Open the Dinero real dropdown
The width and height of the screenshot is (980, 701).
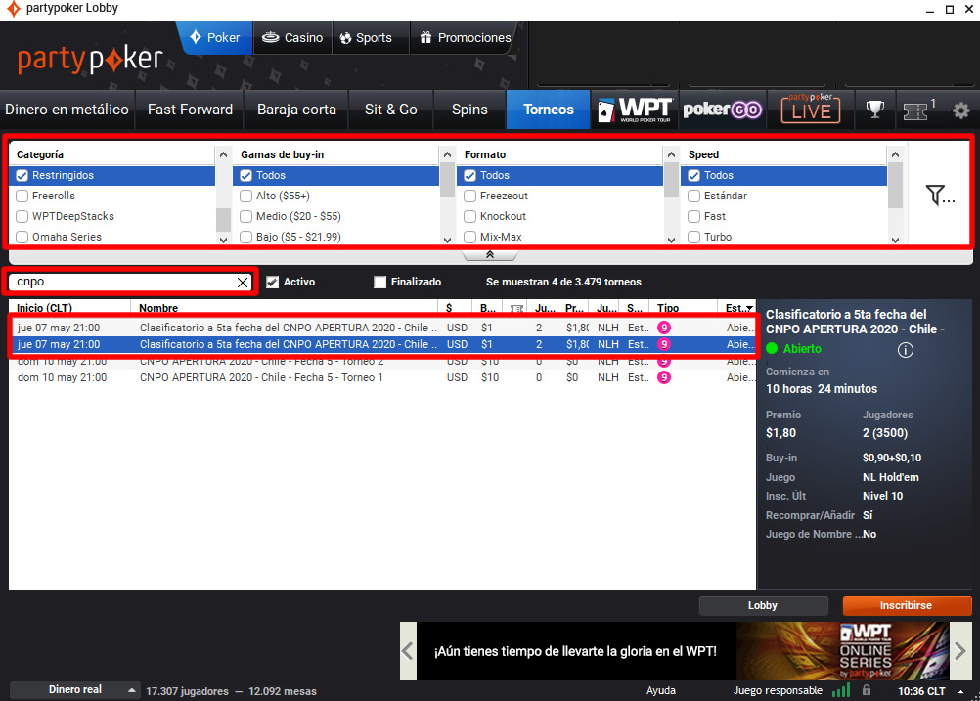coord(74,690)
